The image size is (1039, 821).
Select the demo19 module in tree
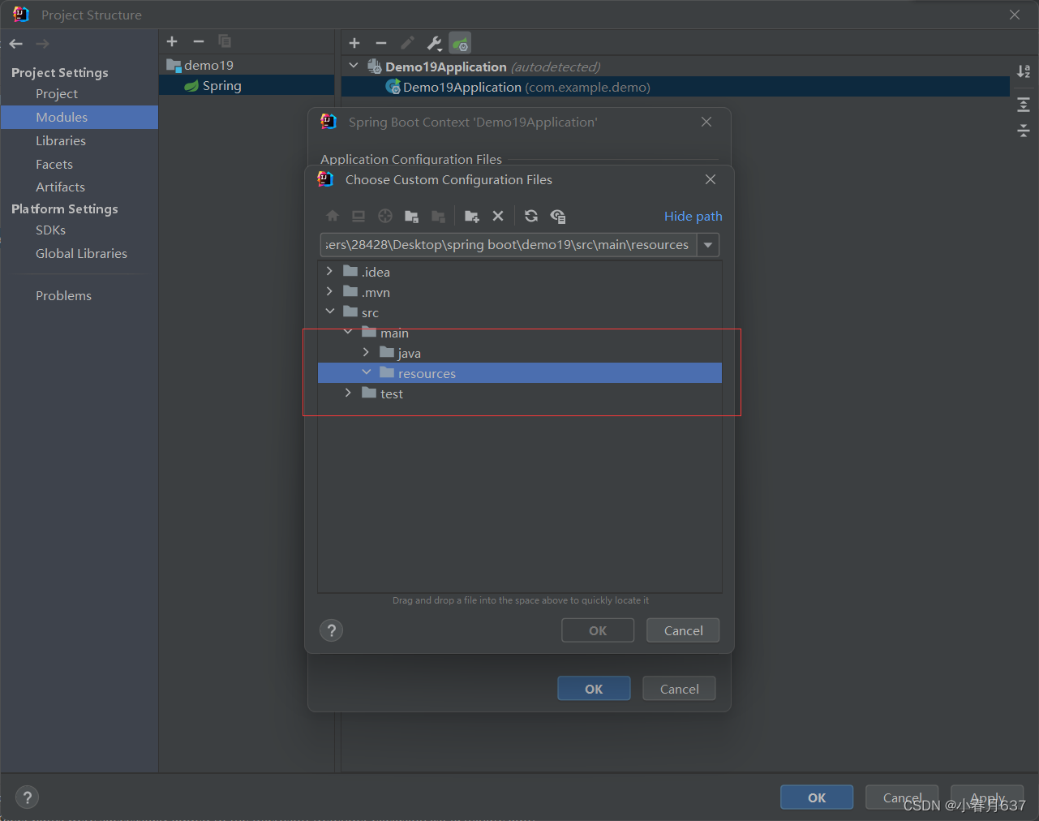pos(247,65)
